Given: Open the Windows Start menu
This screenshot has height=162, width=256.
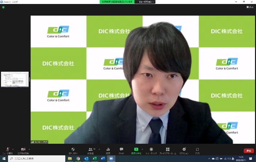Looking at the screenshot, I should click(4, 159).
